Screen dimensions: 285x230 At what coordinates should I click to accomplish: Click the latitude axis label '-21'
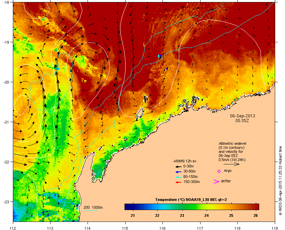click(6, 122)
